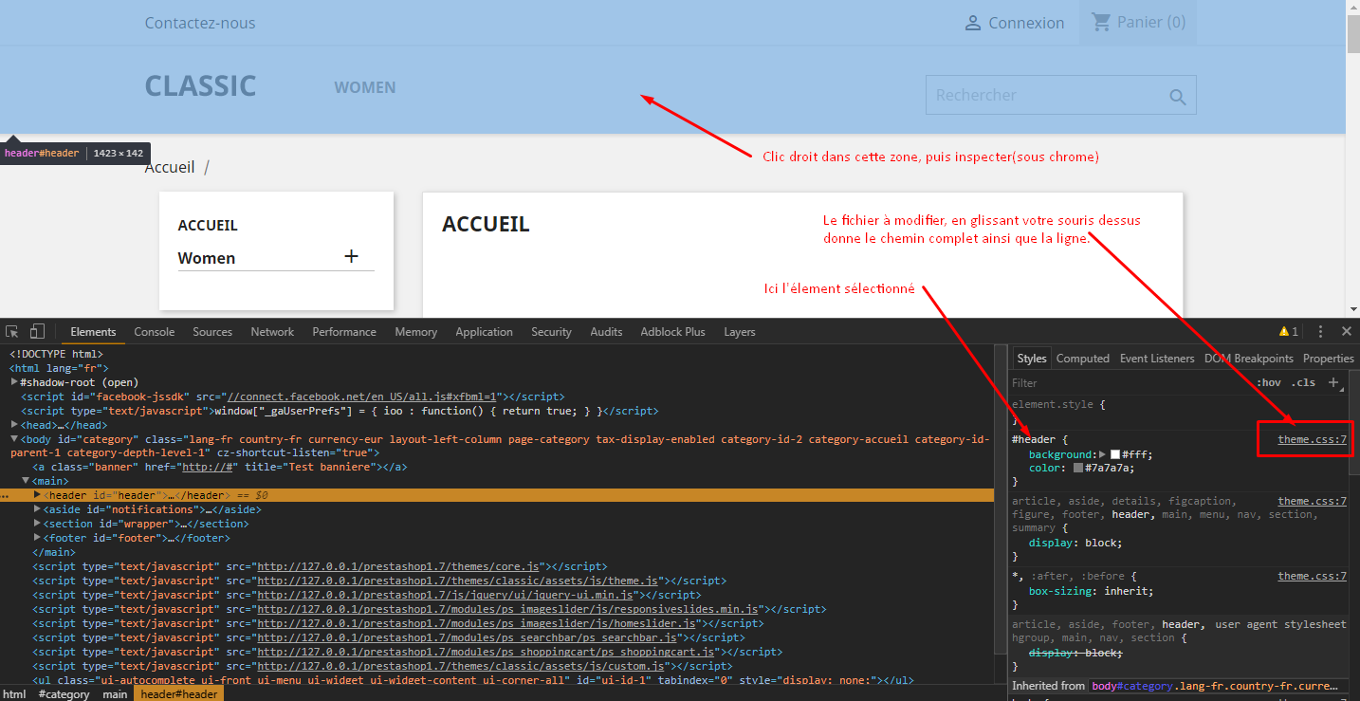Open the DevTools three-dot menu
This screenshot has width=1360, height=701.
1320,332
